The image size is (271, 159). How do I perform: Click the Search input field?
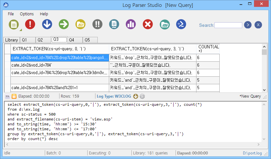click(228, 25)
